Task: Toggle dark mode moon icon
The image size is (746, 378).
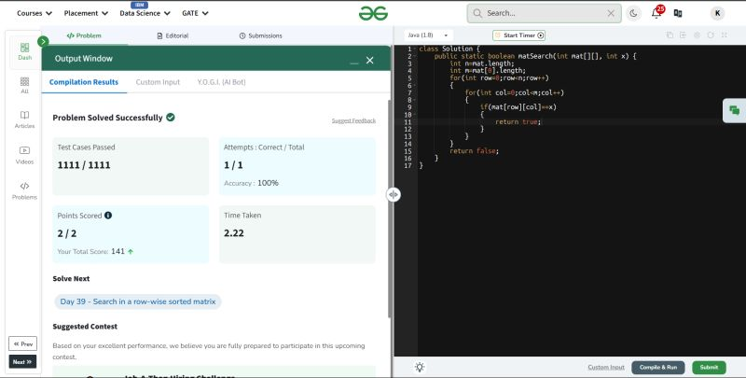Action: [x=633, y=13]
